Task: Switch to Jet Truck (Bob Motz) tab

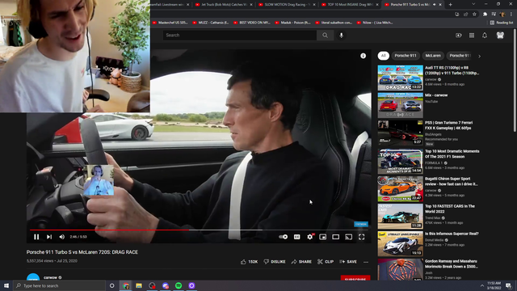Action: [223, 5]
